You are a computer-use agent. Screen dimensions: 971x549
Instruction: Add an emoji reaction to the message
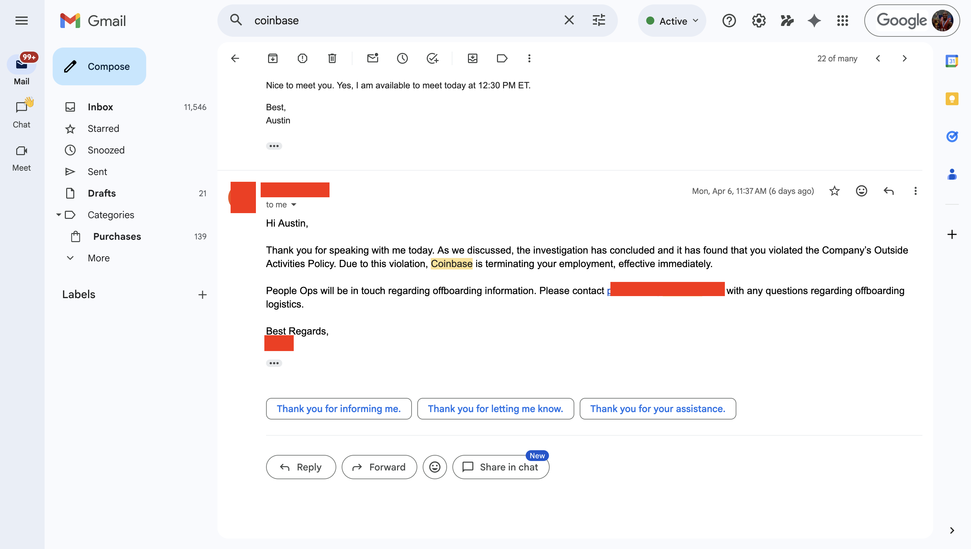point(862,191)
